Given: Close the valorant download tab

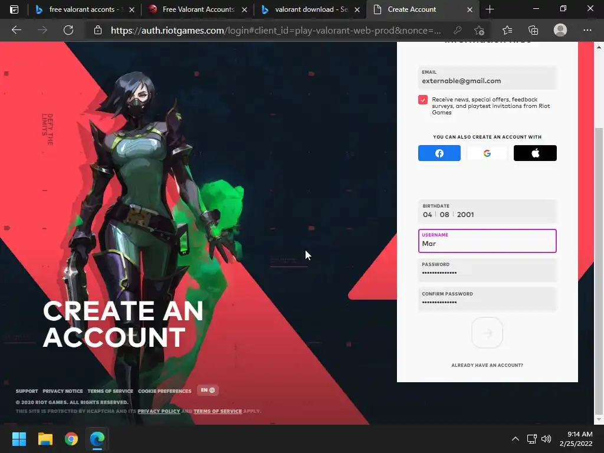Looking at the screenshot, I should 357,9.
